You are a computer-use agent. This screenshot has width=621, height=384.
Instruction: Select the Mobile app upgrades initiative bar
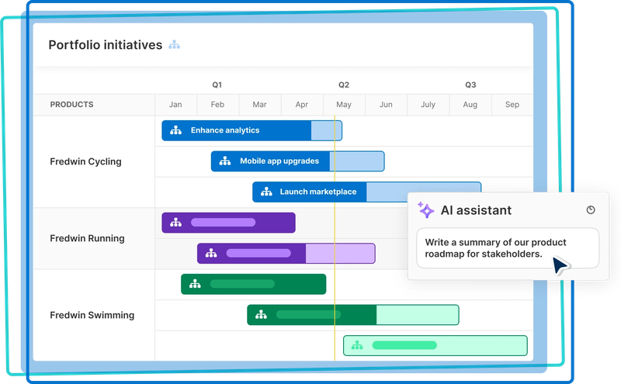pyautogui.click(x=298, y=161)
